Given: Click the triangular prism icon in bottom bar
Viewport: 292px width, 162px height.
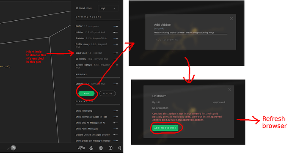Looking at the screenshot, I should click(x=91, y=148).
